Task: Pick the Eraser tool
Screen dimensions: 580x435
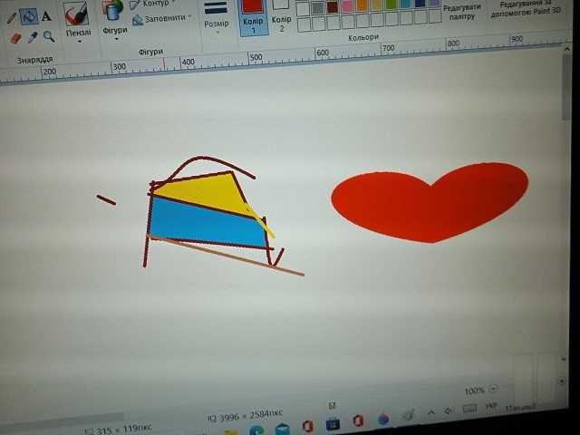Action: tap(14, 38)
